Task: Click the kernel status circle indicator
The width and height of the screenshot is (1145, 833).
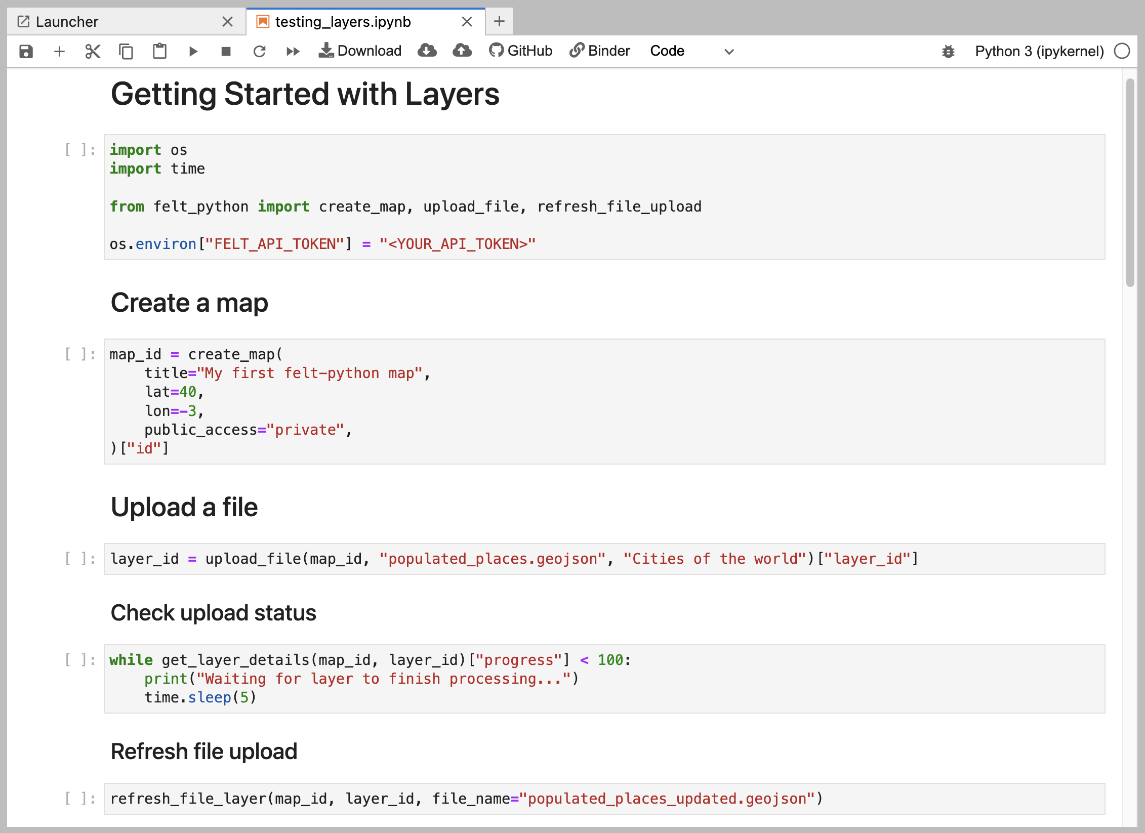Action: pyautogui.click(x=1122, y=51)
